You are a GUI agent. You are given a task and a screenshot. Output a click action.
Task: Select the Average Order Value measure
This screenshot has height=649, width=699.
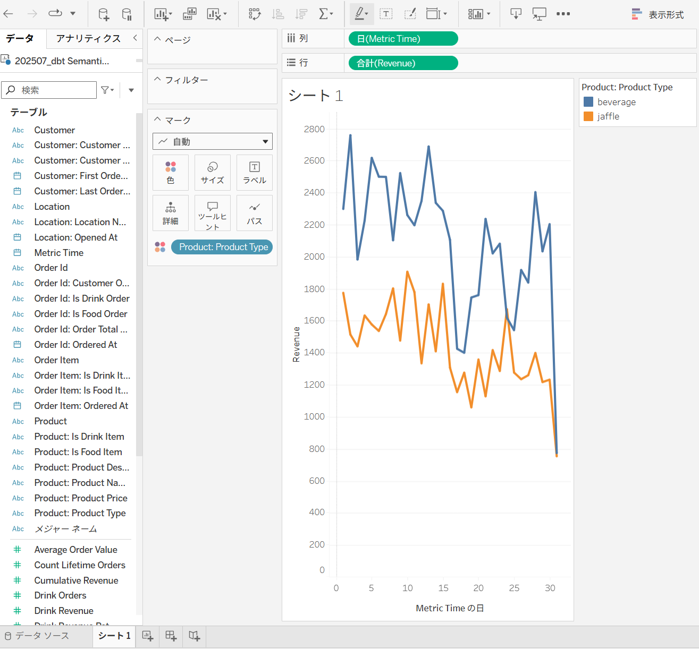[x=76, y=550]
